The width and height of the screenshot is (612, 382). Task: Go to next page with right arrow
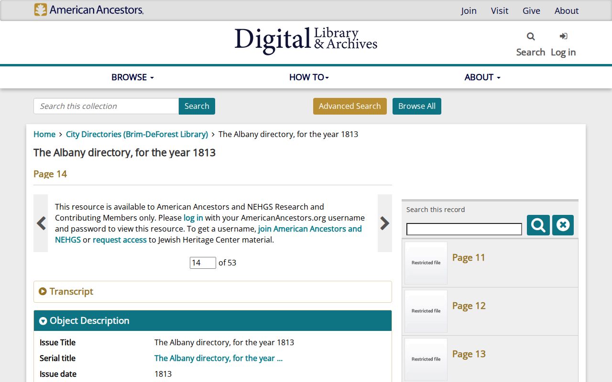click(385, 223)
